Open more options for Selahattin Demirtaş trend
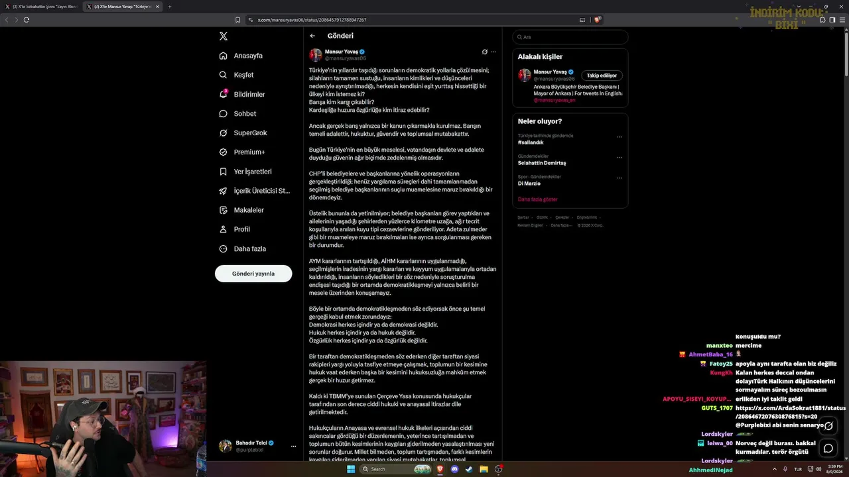The height and width of the screenshot is (477, 849). (620, 158)
